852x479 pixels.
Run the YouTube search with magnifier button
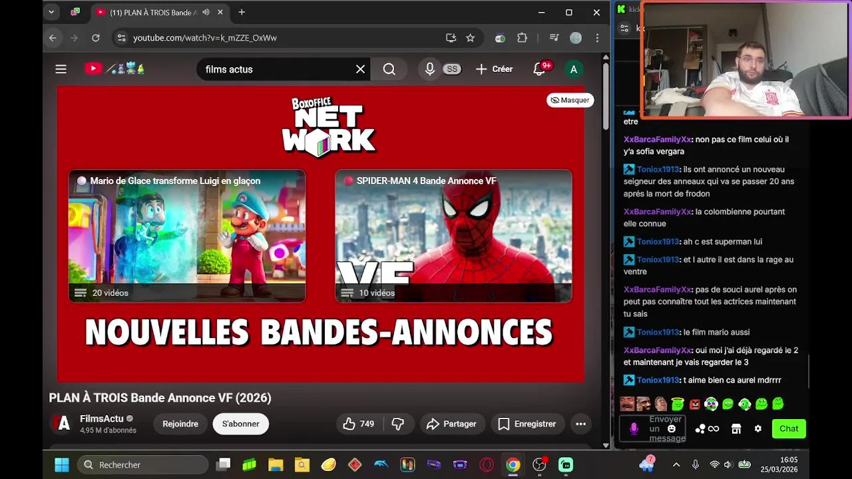click(x=389, y=69)
